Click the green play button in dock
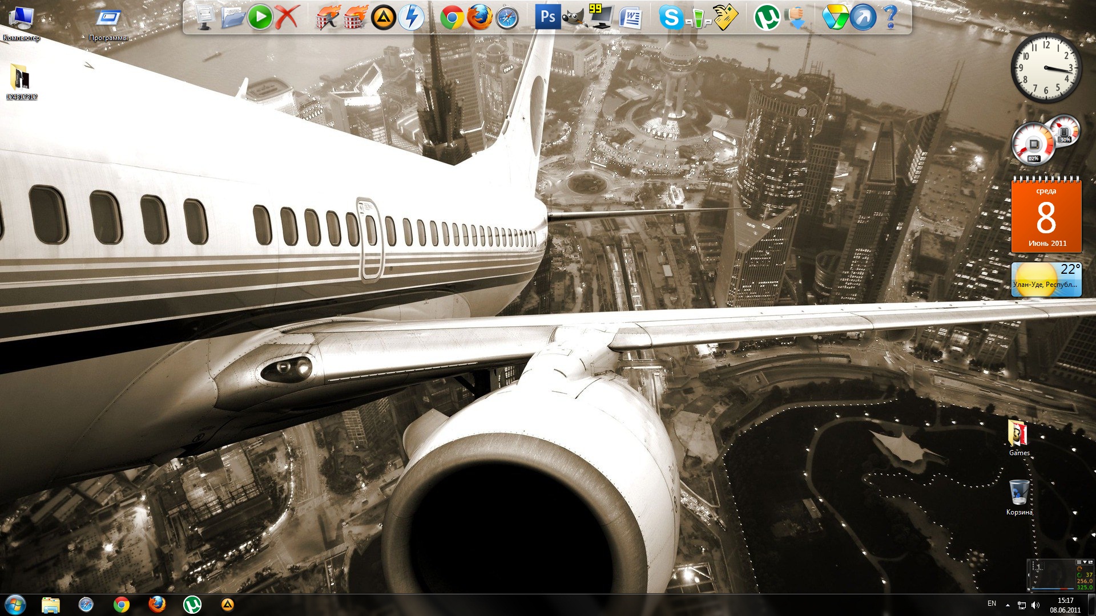The image size is (1096, 616). (x=260, y=17)
